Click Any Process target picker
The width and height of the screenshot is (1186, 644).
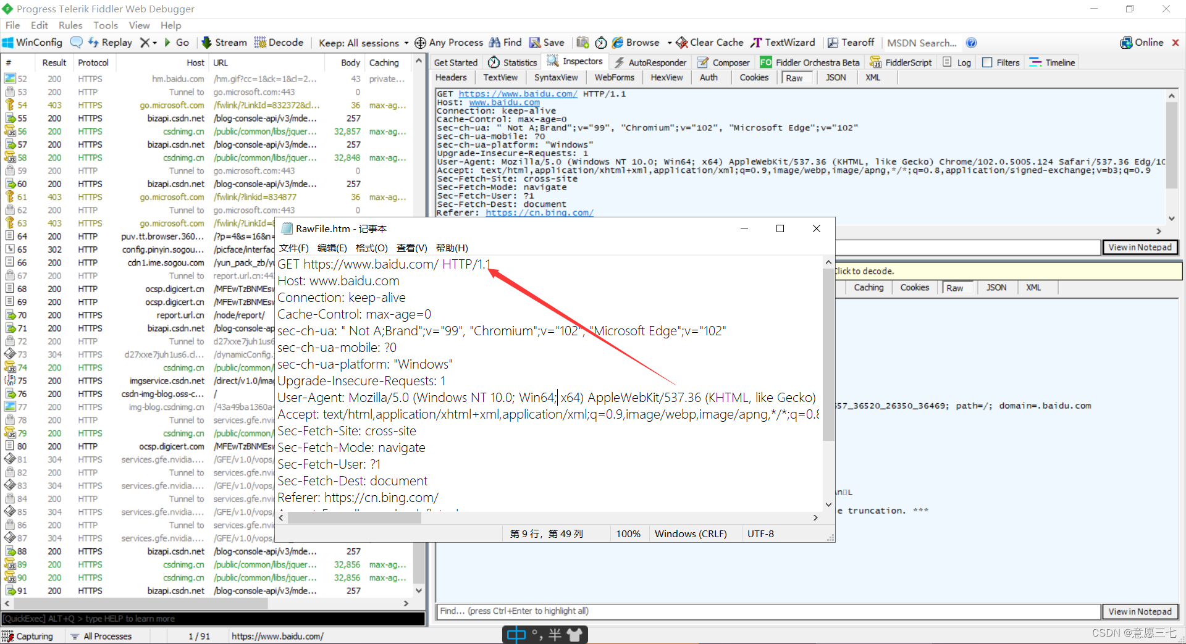pos(448,43)
